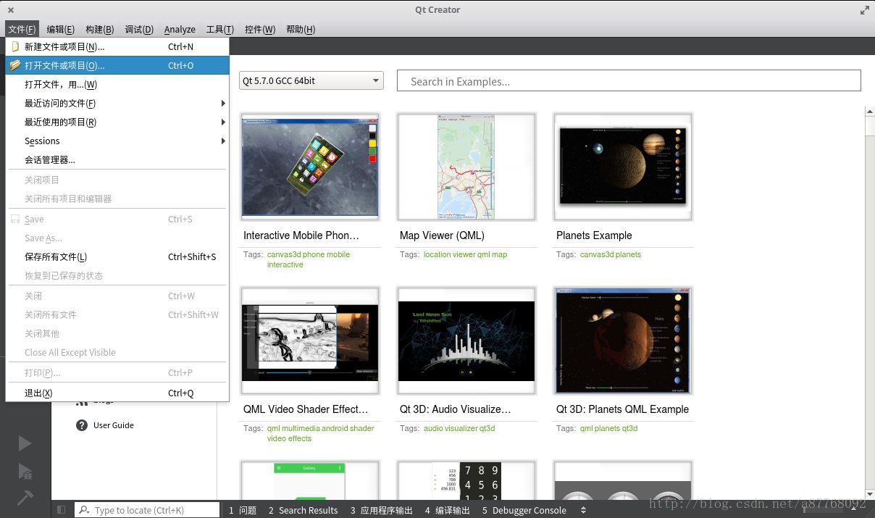Image resolution: width=875 pixels, height=518 pixels.
Task: Open the 调试(D) menu
Action: click(139, 29)
